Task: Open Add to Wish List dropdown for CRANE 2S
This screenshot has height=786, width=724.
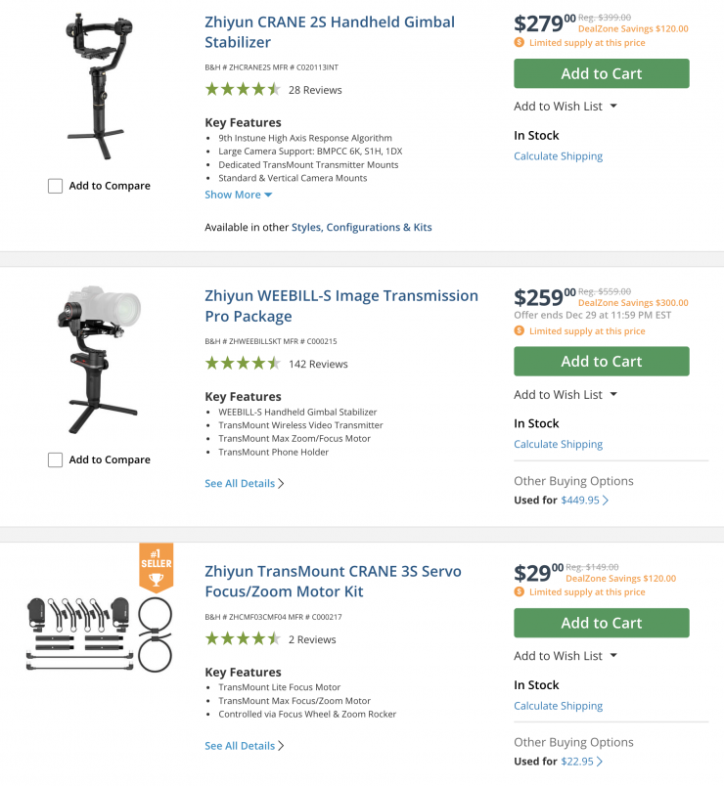Action: pyautogui.click(x=566, y=107)
